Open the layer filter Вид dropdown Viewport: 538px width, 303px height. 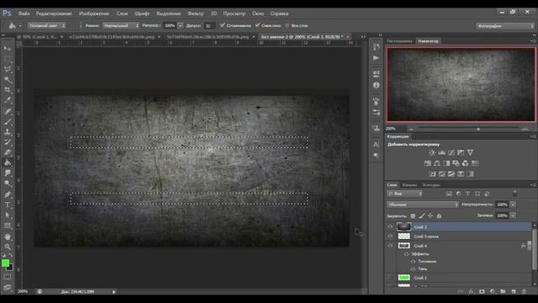tap(404, 194)
